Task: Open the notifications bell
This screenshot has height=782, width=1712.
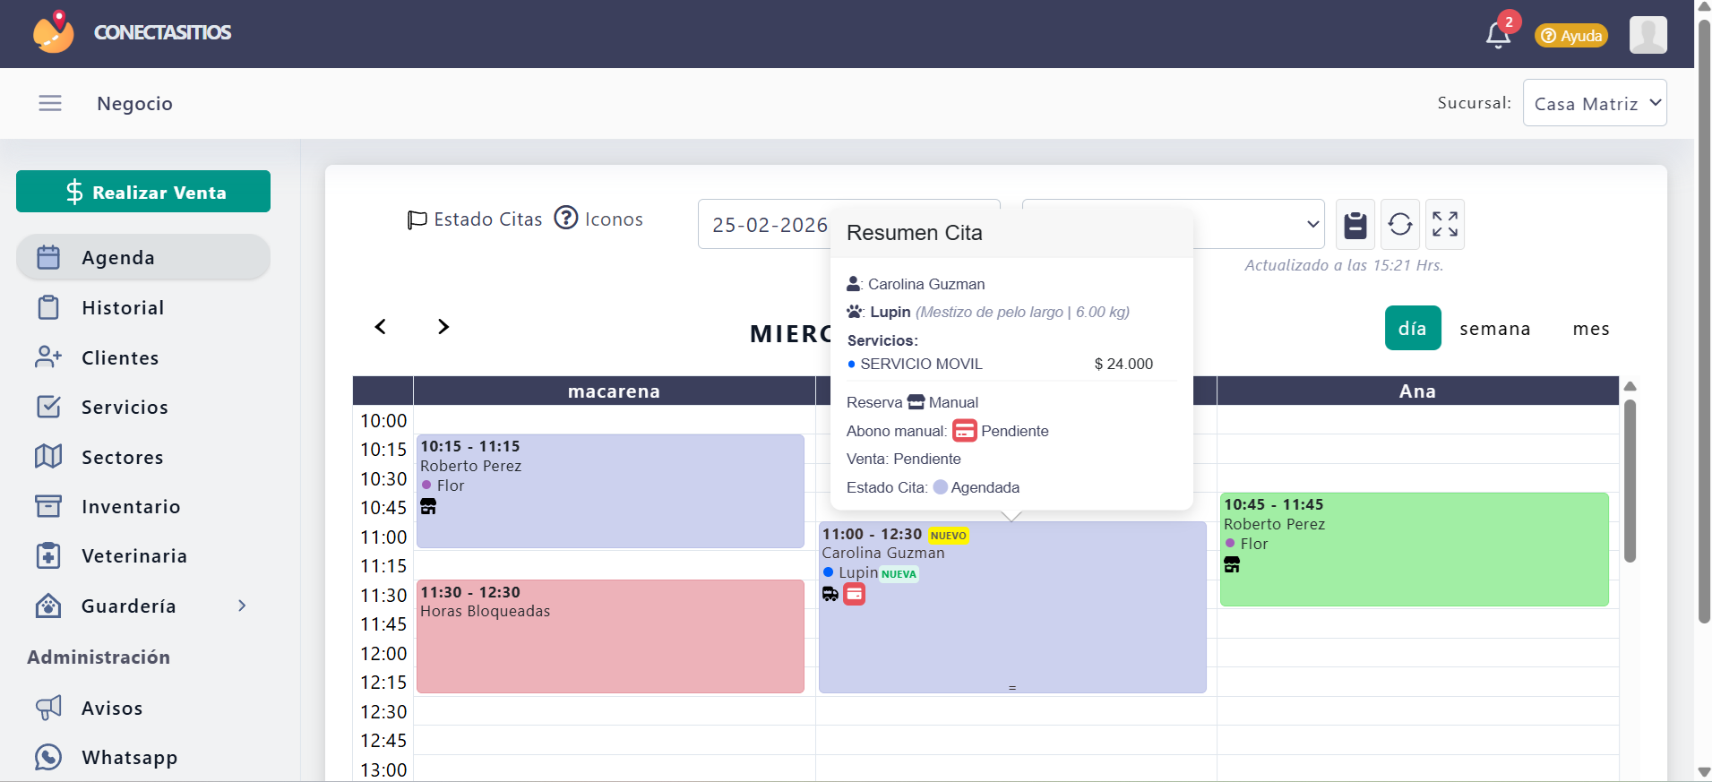Action: pyautogui.click(x=1498, y=35)
